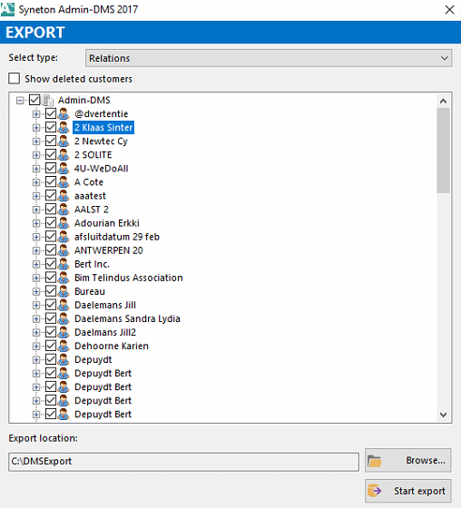The width and height of the screenshot is (461, 508).
Task: Expand the Depuydt tree node
Action: tap(36, 360)
